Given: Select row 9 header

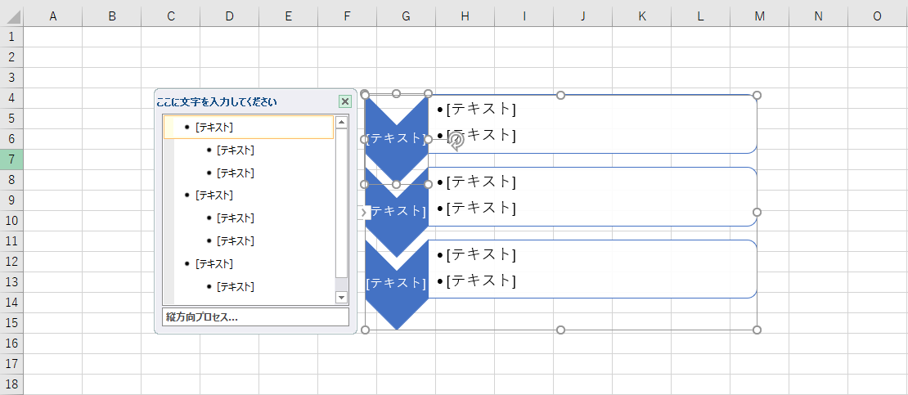Looking at the screenshot, I should 11,200.
